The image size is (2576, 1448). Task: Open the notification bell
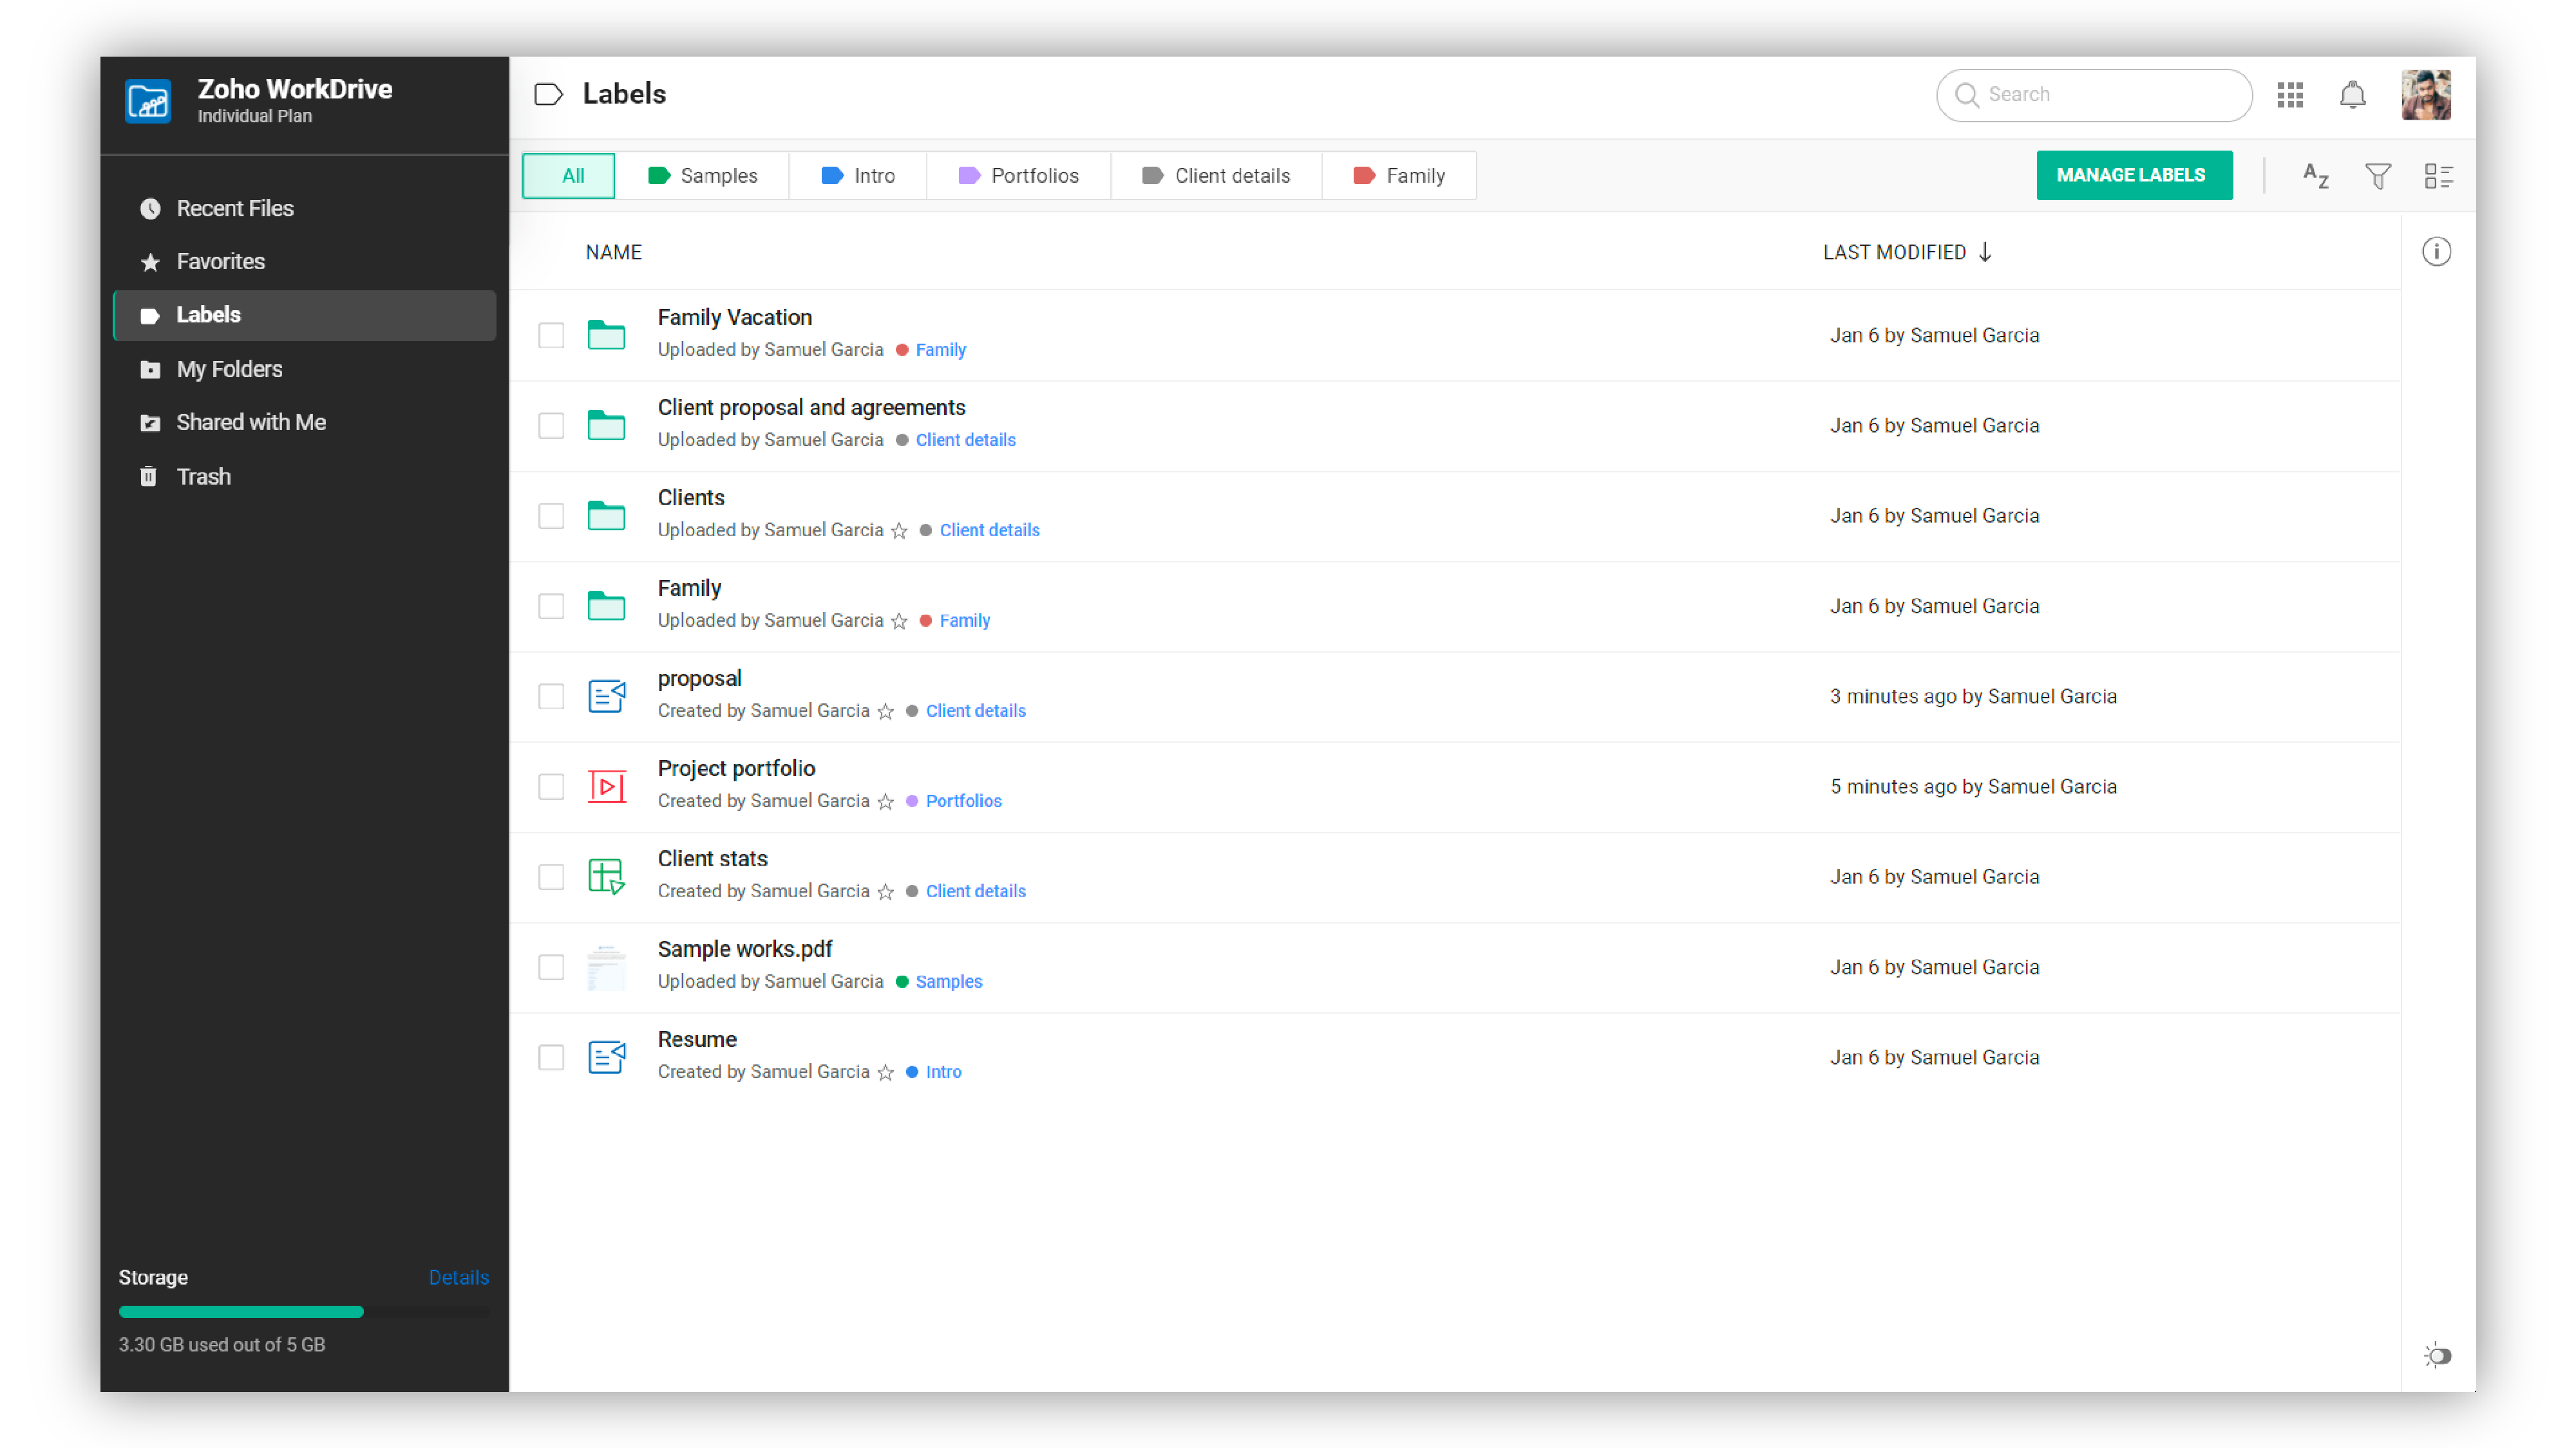click(2352, 95)
